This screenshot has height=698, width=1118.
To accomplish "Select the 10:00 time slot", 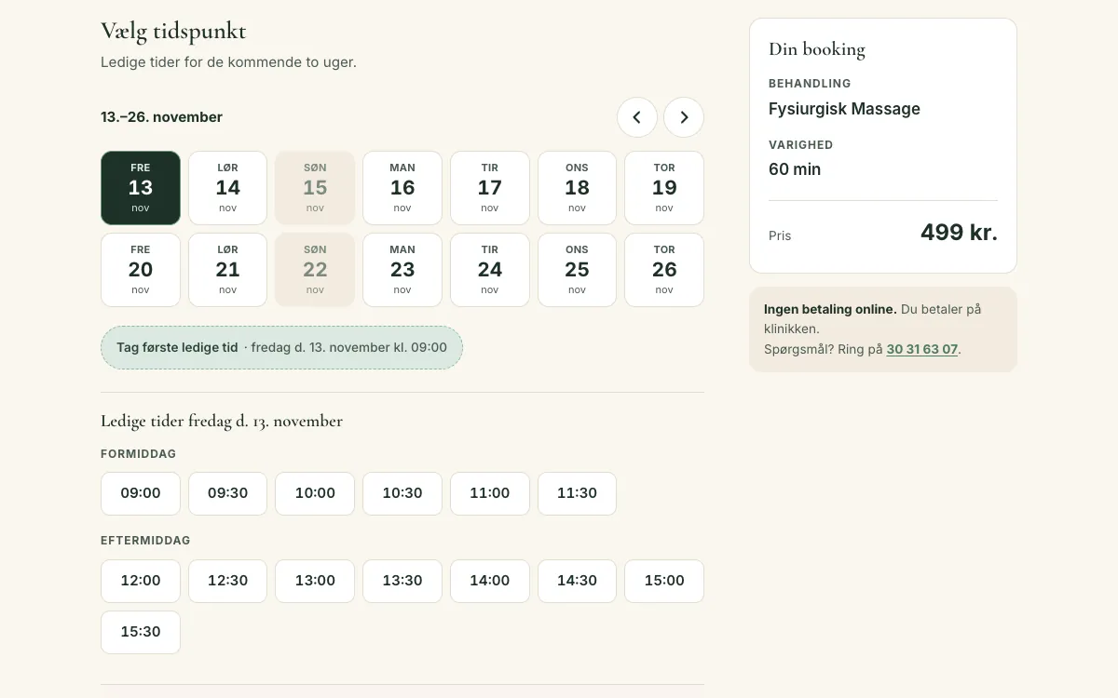I will 315,493.
